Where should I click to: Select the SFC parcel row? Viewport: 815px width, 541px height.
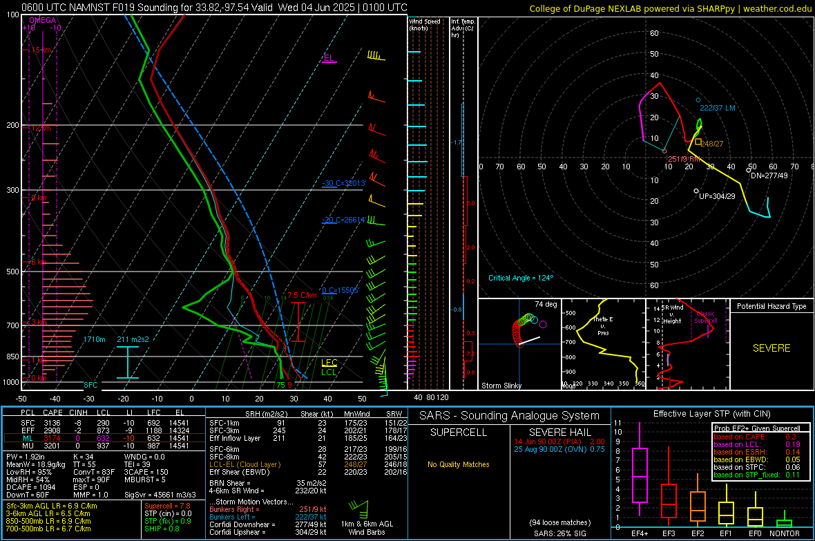(104, 423)
